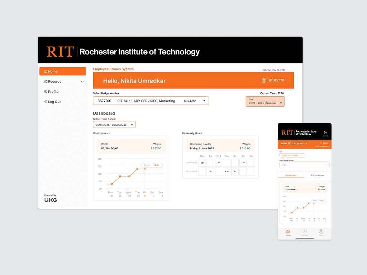Click the 4h Friday cell in the 05/18 row

(x=235, y=172)
